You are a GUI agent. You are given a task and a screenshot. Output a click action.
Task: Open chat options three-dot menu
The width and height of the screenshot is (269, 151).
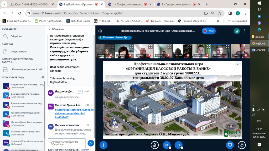(x=92, y=29)
